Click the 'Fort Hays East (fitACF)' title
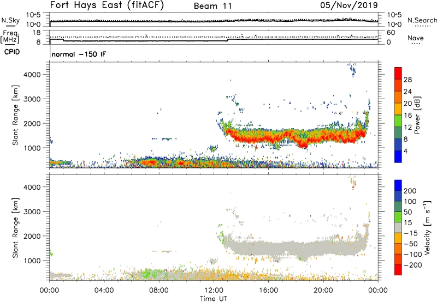Screen dimensions: 437x302 107,5
